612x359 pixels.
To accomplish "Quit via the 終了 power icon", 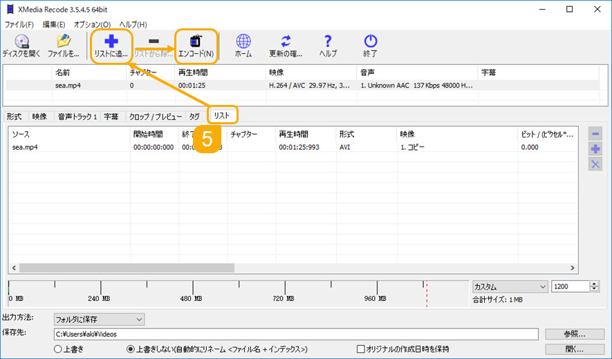I will pyautogui.click(x=370, y=46).
